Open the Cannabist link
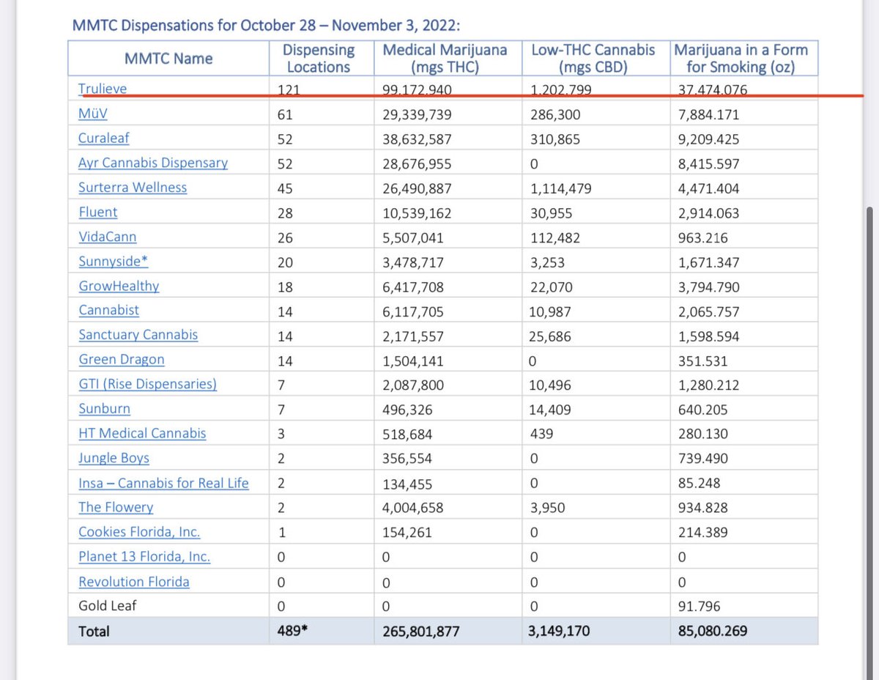The width and height of the screenshot is (879, 680). point(109,310)
